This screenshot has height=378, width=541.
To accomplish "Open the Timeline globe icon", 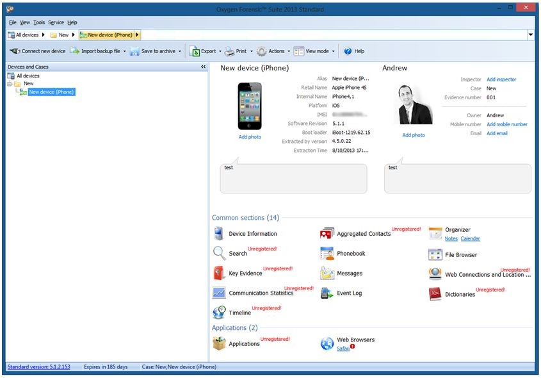I will (219, 313).
